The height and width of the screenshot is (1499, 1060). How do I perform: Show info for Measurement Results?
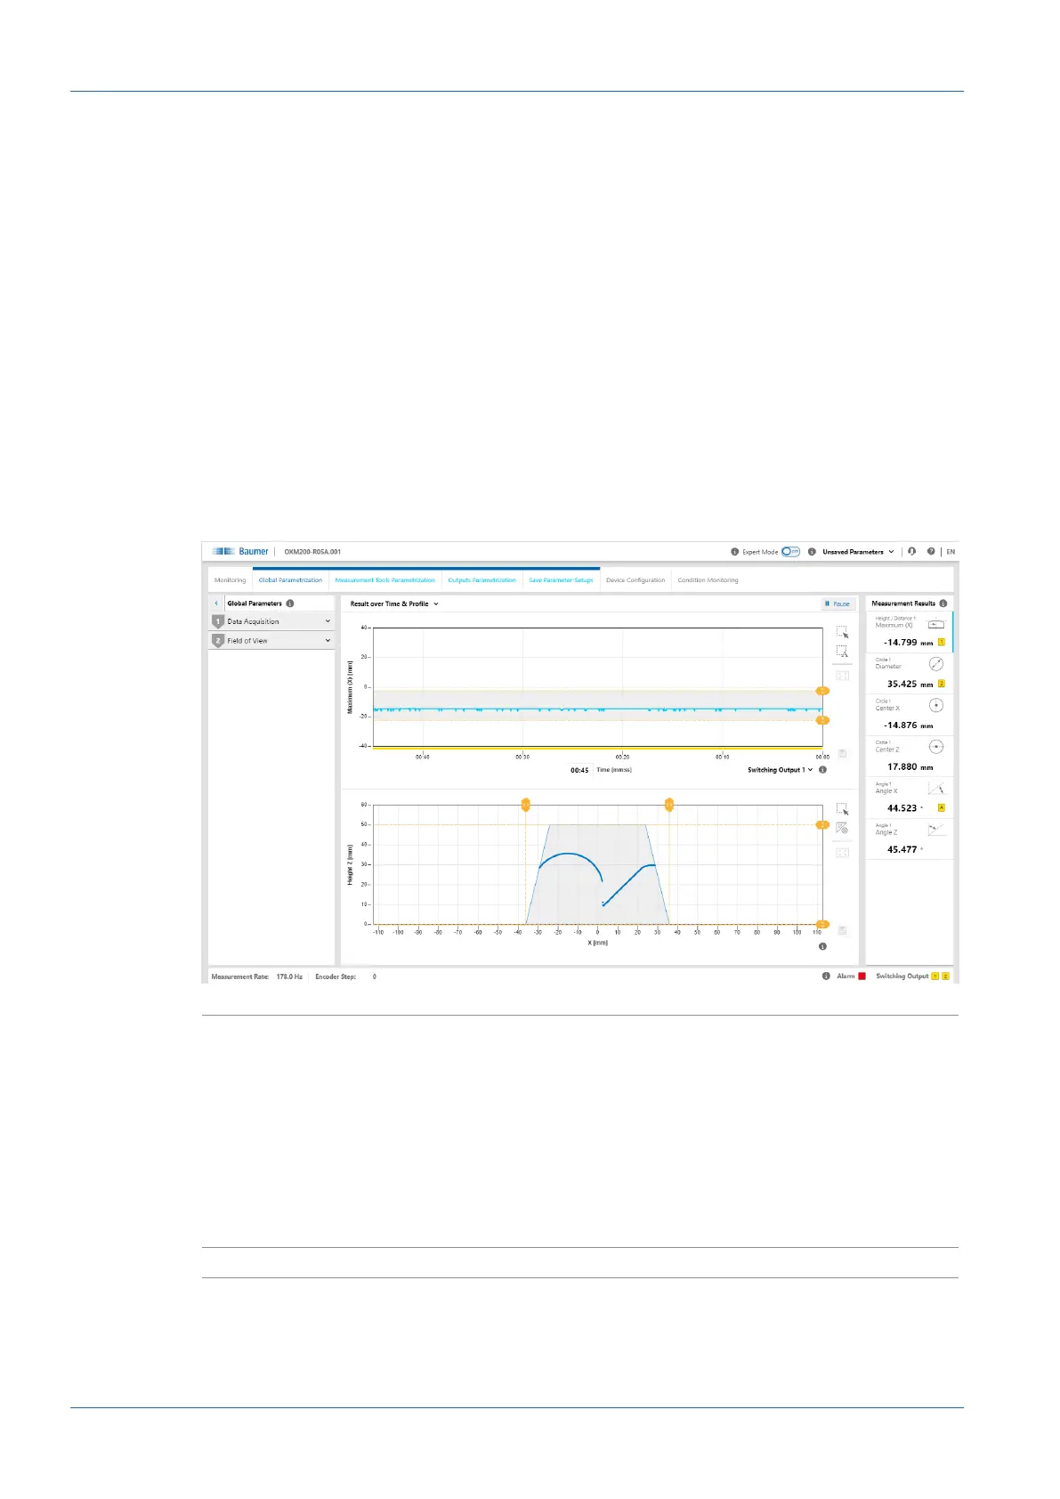tap(943, 604)
